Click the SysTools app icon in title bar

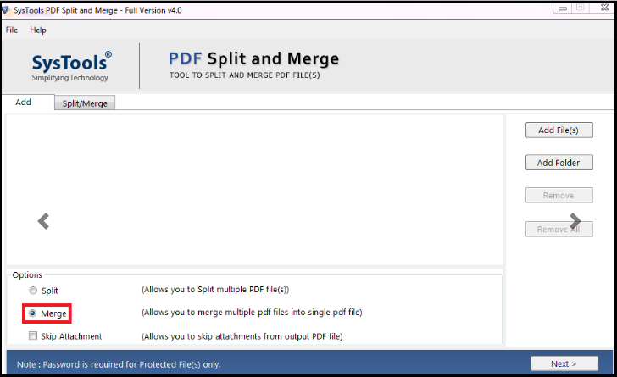click(5, 10)
